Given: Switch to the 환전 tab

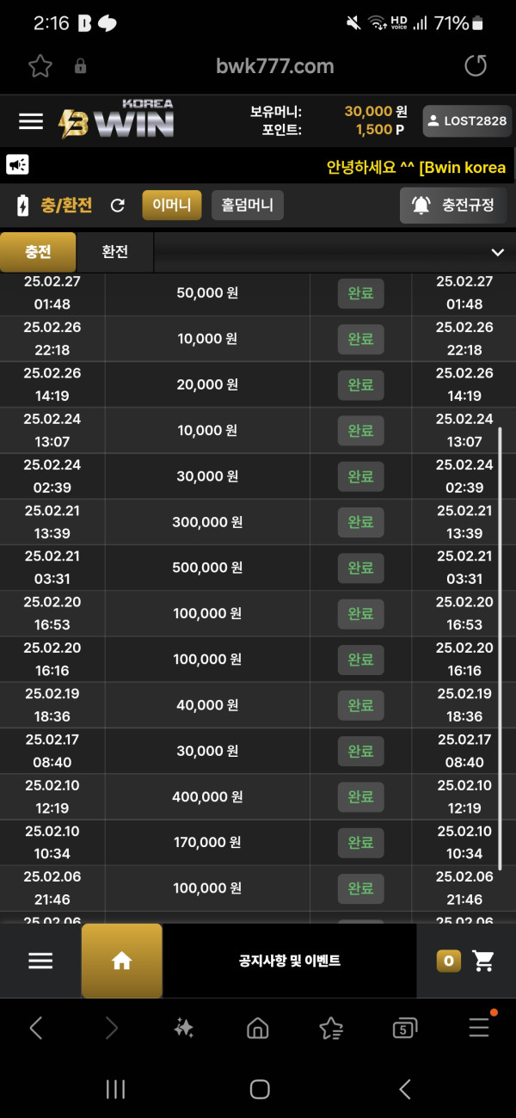Looking at the screenshot, I should tap(115, 252).
